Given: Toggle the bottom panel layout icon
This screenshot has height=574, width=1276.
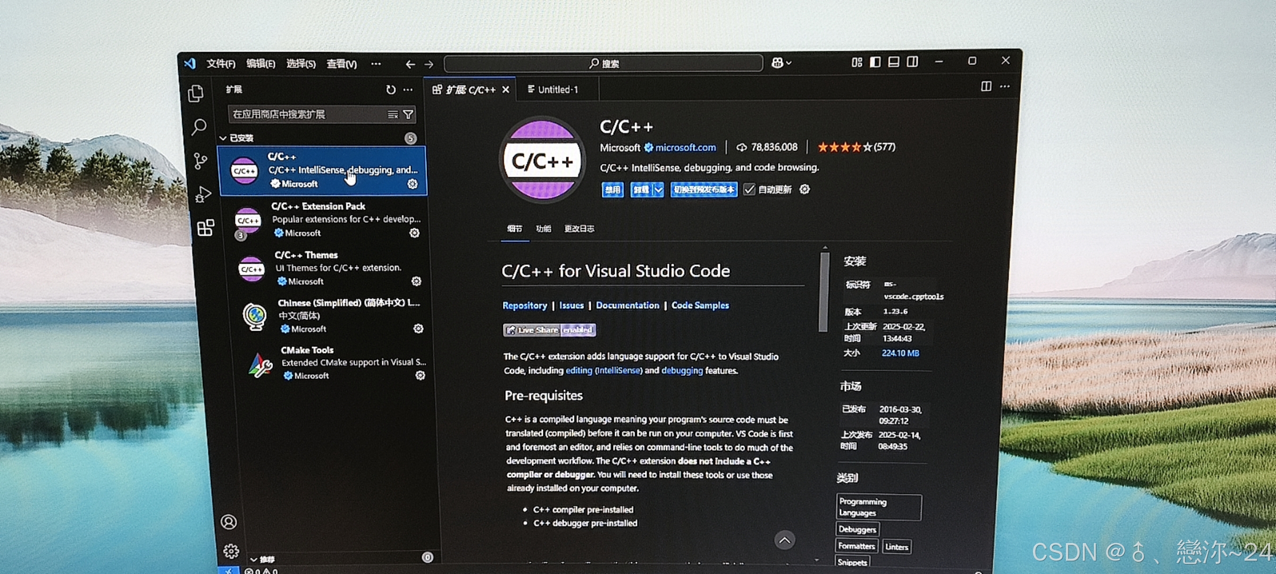Looking at the screenshot, I should [x=893, y=62].
